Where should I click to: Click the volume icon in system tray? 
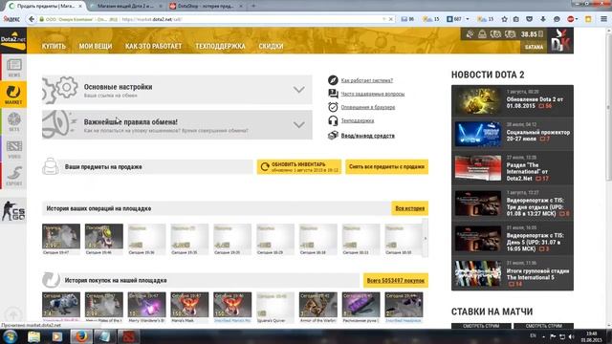tap(572, 336)
